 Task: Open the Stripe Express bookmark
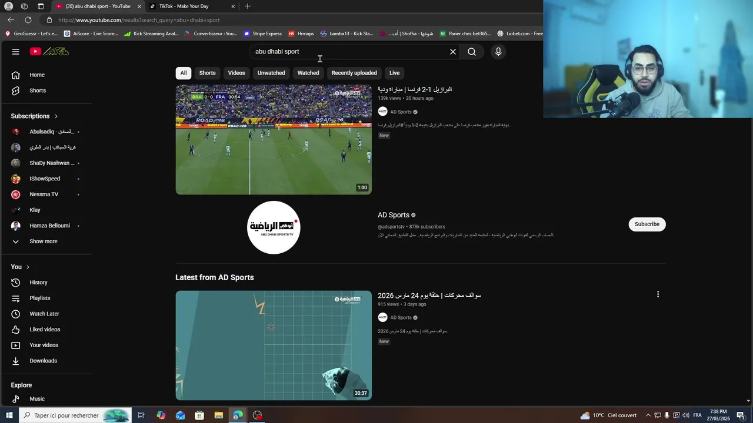(262, 33)
